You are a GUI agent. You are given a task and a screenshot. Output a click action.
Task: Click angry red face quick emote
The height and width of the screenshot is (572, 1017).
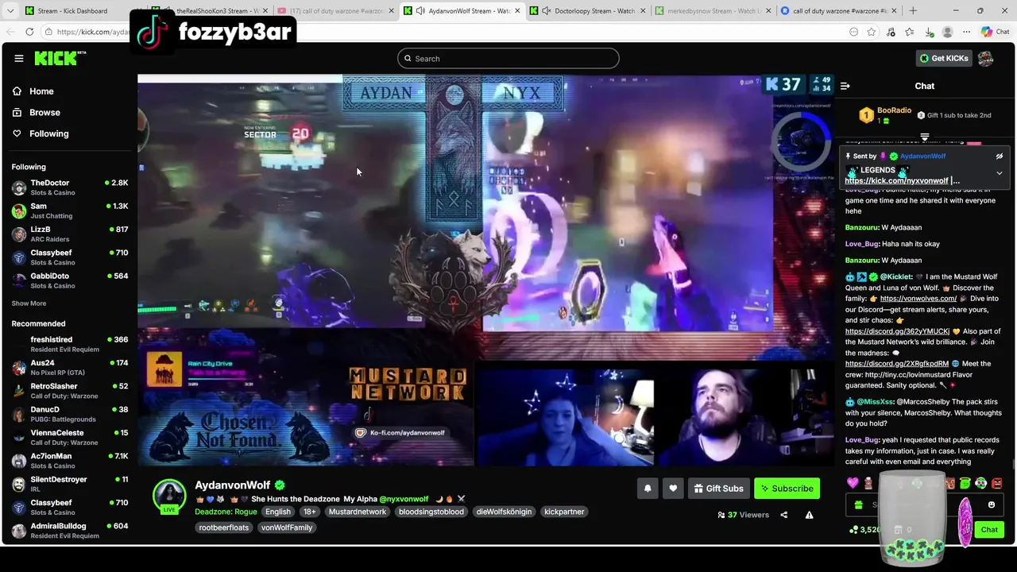[x=997, y=483]
